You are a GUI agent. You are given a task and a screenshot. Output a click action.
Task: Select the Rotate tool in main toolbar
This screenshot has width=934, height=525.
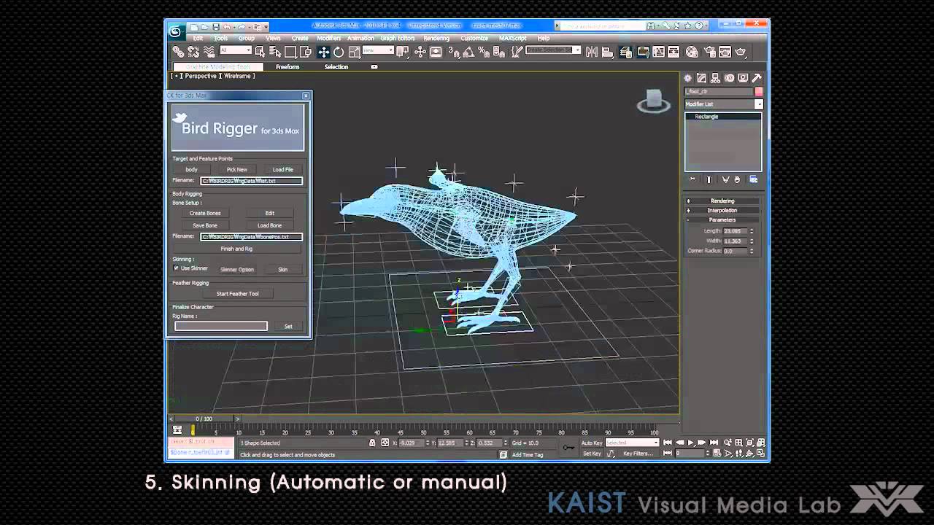(x=339, y=52)
